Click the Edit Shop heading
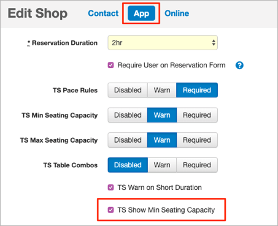Viewport: 278px width, 226px height. pos(37,13)
